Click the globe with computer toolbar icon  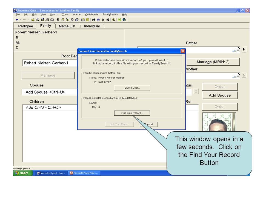pyautogui.click(x=124, y=20)
